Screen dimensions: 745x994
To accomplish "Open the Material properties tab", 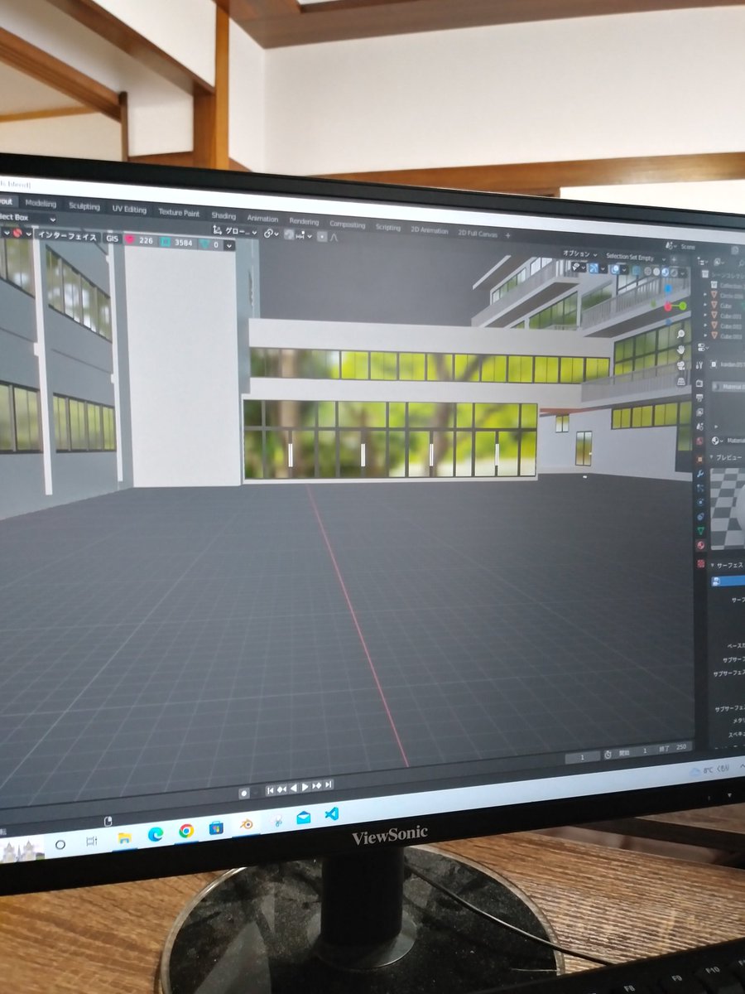I will (x=700, y=545).
